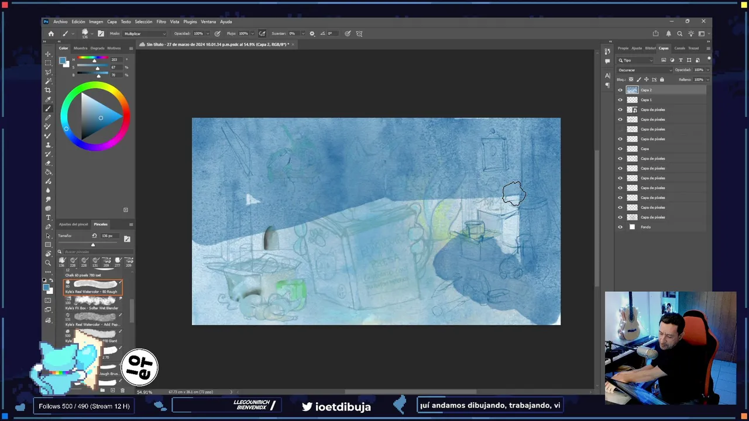Open the Suavizar slider arrow
This screenshot has height=421, width=749.
pyautogui.click(x=303, y=33)
